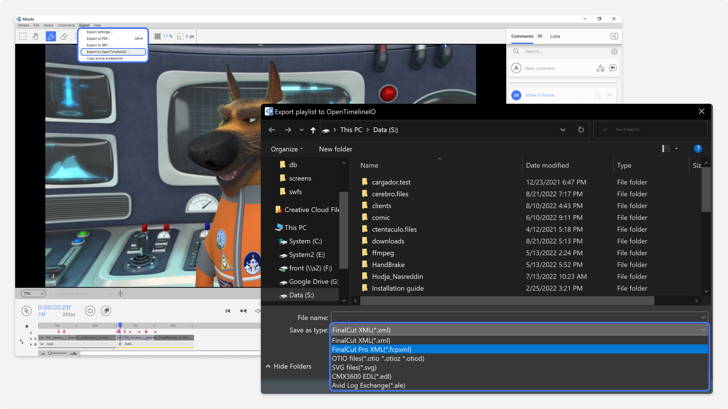Screen dimensions: 728x409
Task: Click the grid opacity icon by 17 %
Action: coord(158,36)
